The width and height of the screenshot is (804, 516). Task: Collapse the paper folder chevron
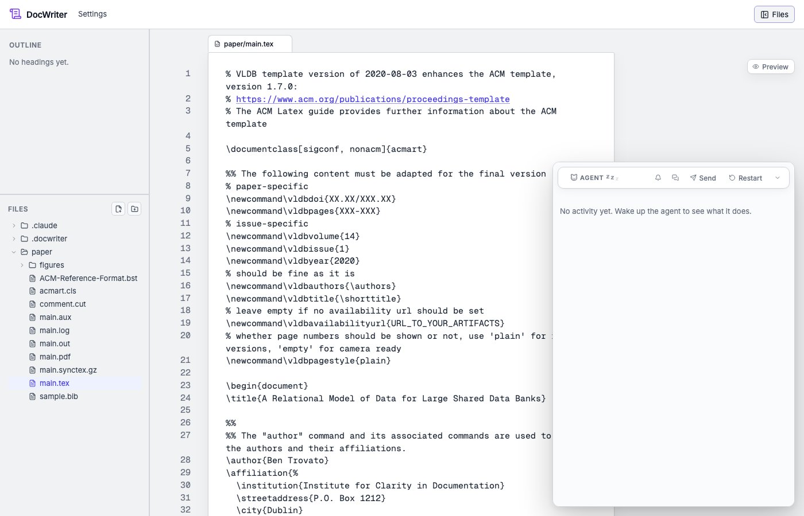(14, 252)
